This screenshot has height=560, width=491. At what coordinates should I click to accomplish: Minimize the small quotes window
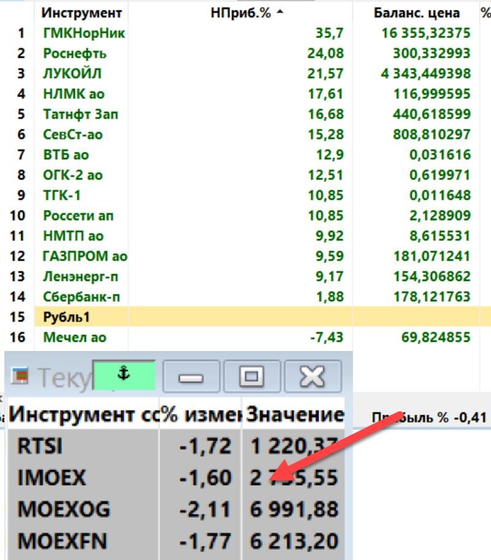191,376
